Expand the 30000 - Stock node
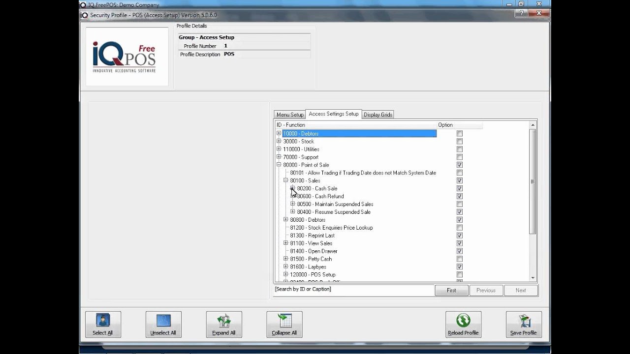The image size is (630, 354). pyautogui.click(x=279, y=141)
